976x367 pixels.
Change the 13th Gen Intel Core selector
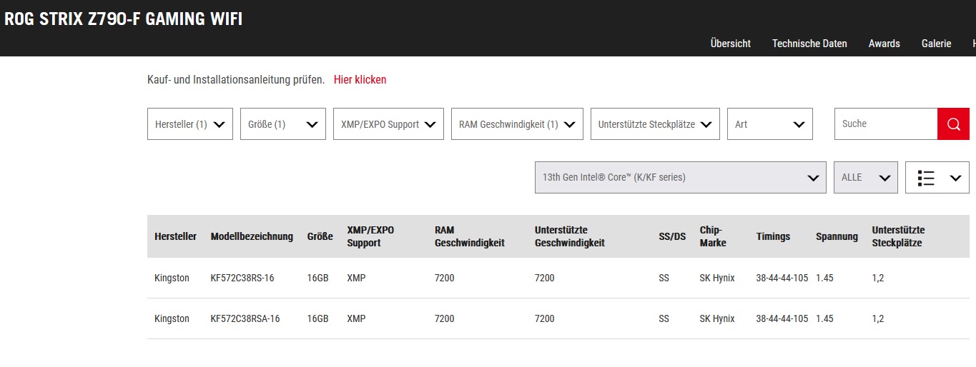(680, 178)
